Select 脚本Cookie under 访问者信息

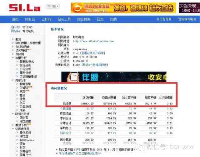27,140
